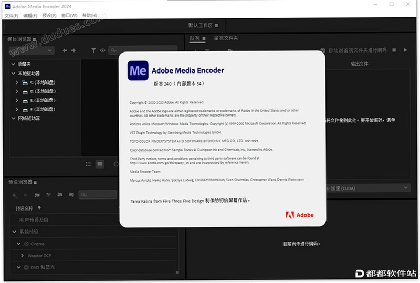Delete preset with minus icon
The width and height of the screenshot is (420, 283).
(25, 195)
